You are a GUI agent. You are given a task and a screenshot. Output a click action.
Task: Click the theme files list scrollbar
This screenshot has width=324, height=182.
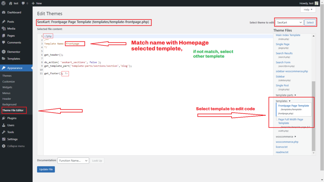pos(314,116)
